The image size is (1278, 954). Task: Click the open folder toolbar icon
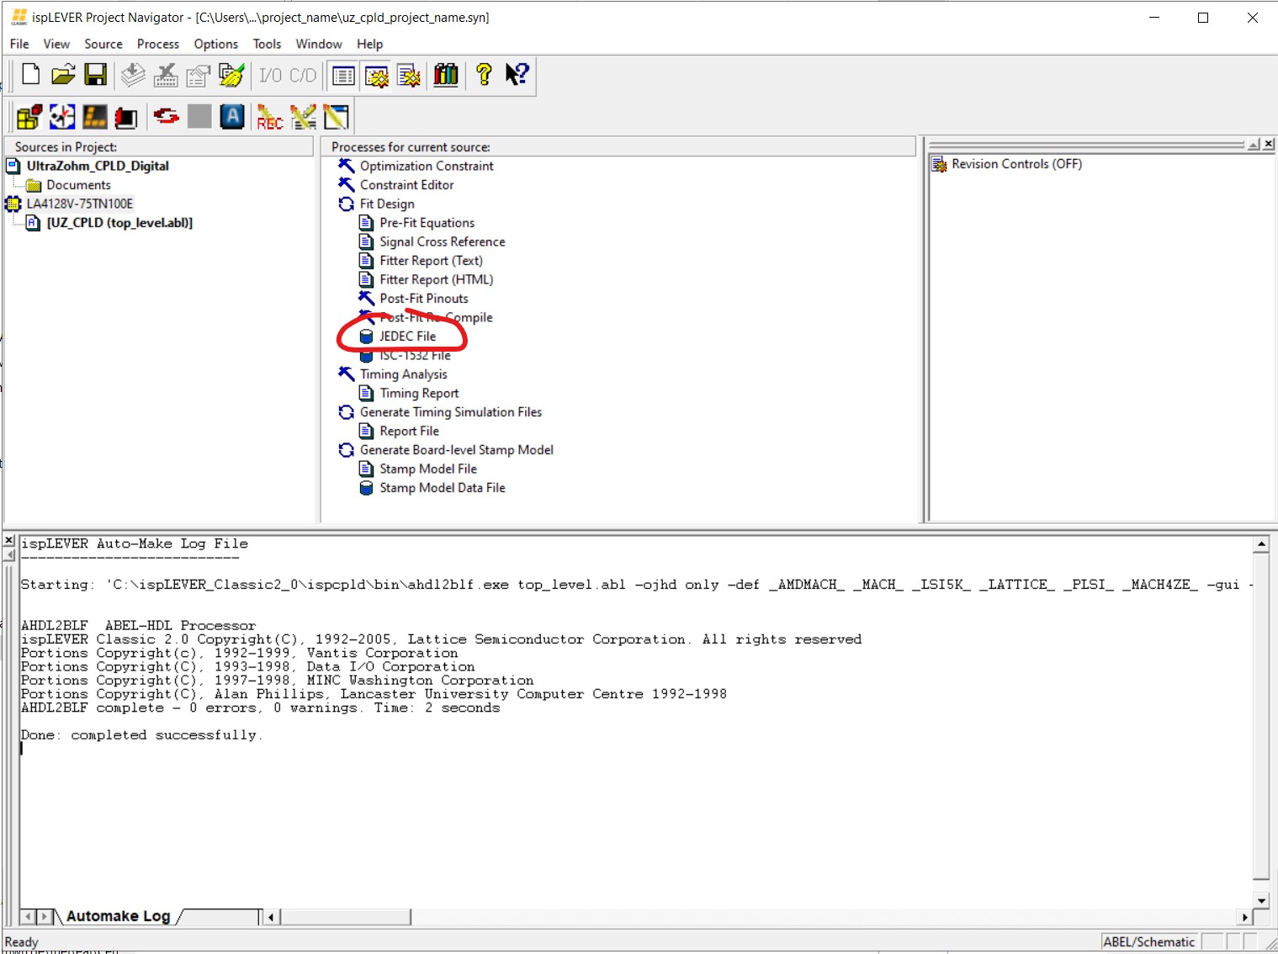coord(63,75)
